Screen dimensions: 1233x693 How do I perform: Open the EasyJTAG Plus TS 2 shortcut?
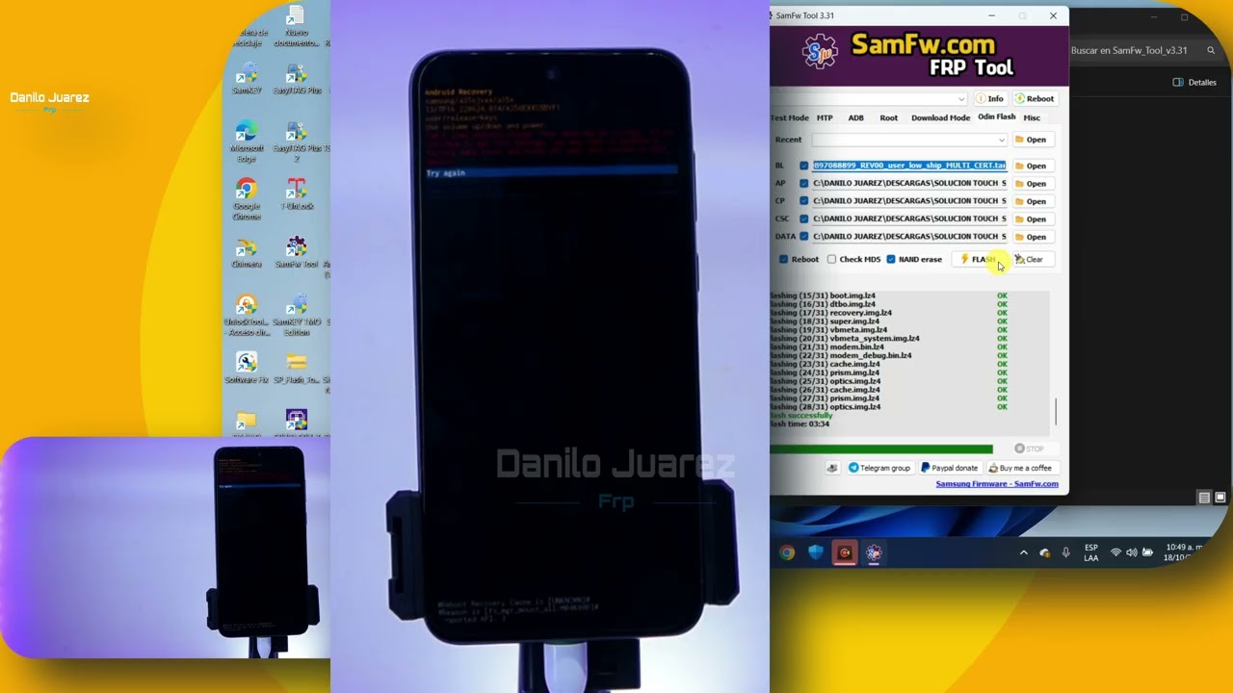point(299,142)
